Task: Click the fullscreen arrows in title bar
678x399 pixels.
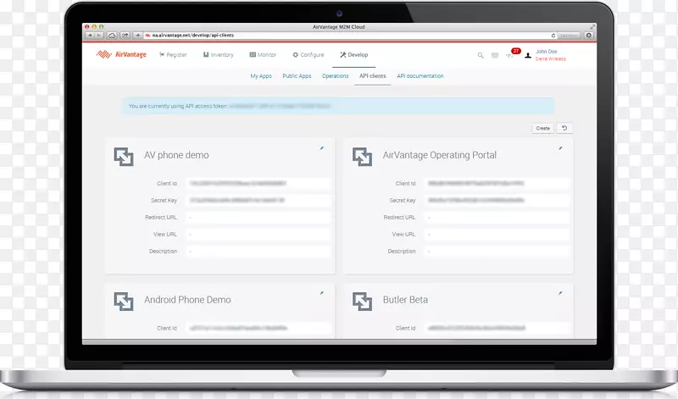Action: coord(592,27)
